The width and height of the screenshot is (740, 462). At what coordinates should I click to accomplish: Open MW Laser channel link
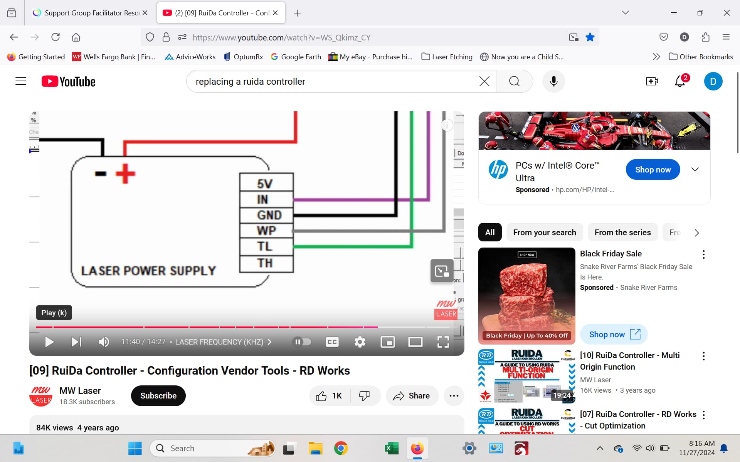point(80,390)
